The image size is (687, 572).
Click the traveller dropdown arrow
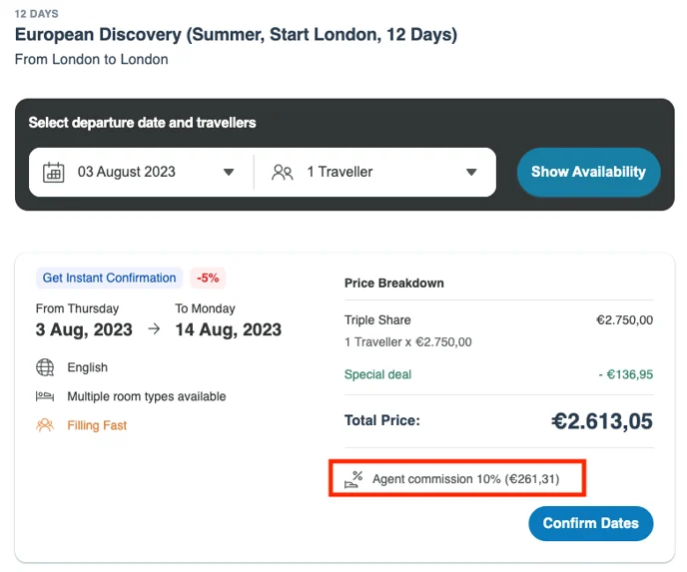pyautogui.click(x=471, y=172)
